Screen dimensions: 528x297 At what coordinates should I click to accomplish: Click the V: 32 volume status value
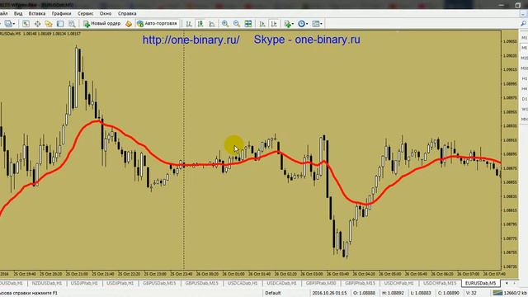(x=471, y=293)
